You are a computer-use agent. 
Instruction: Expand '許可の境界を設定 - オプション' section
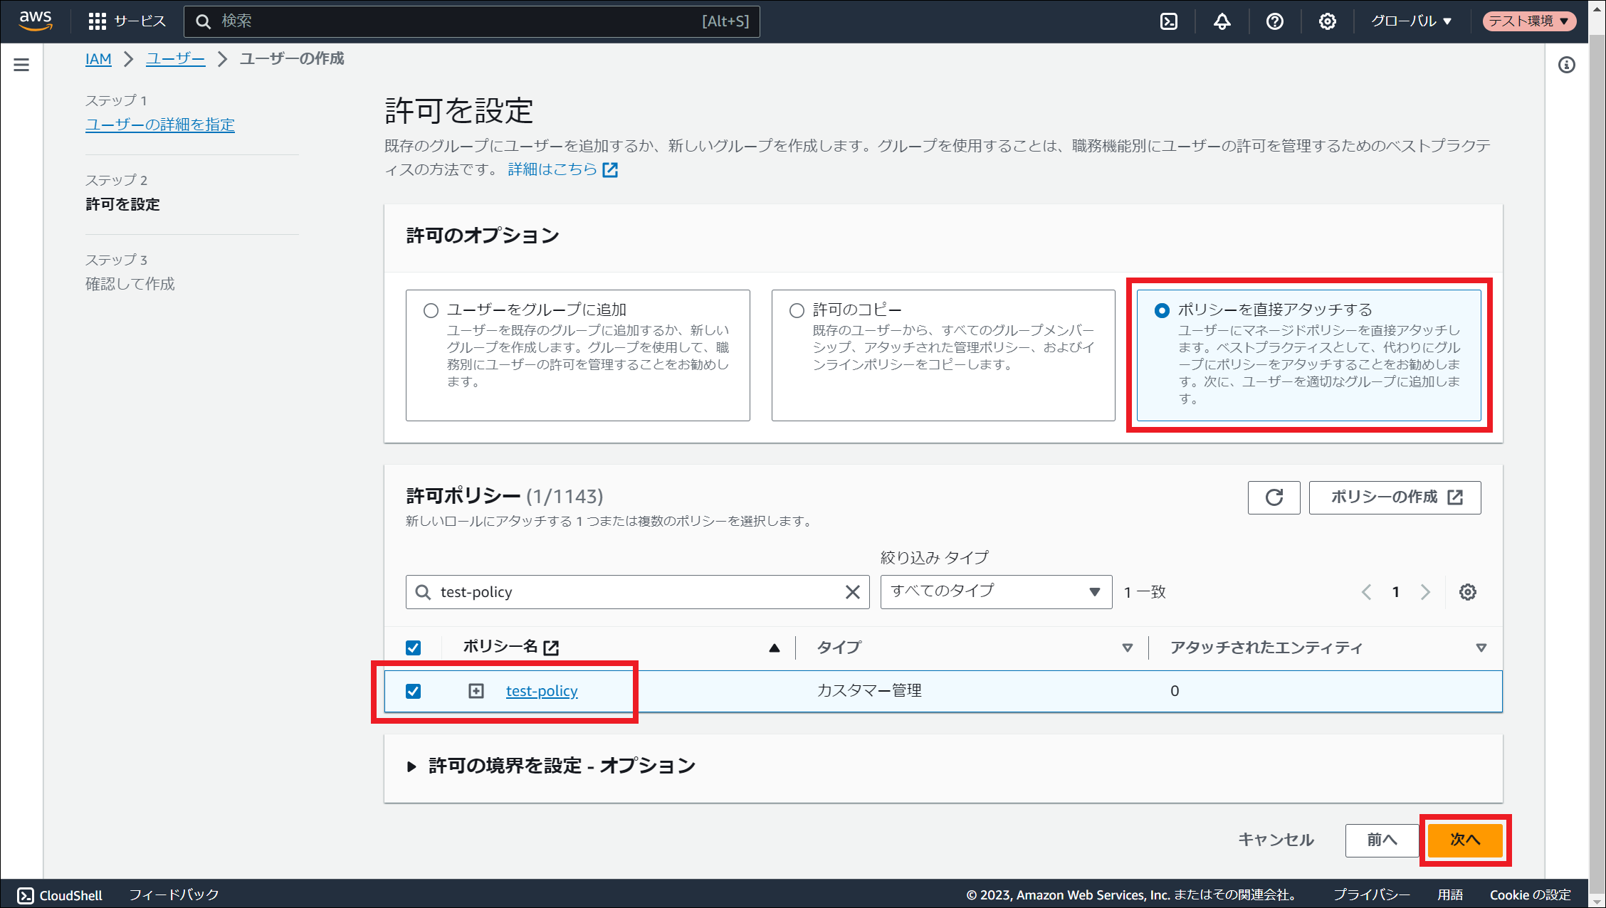pyautogui.click(x=411, y=766)
